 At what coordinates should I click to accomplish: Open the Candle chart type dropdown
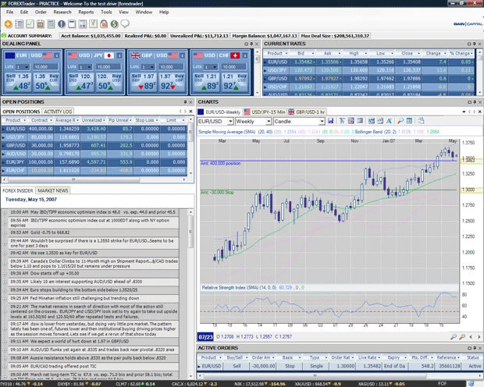click(322, 122)
